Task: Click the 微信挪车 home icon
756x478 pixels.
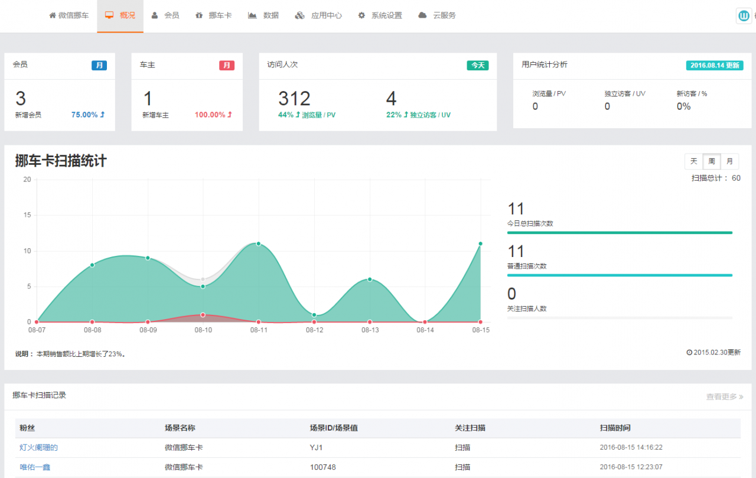Action: point(51,15)
